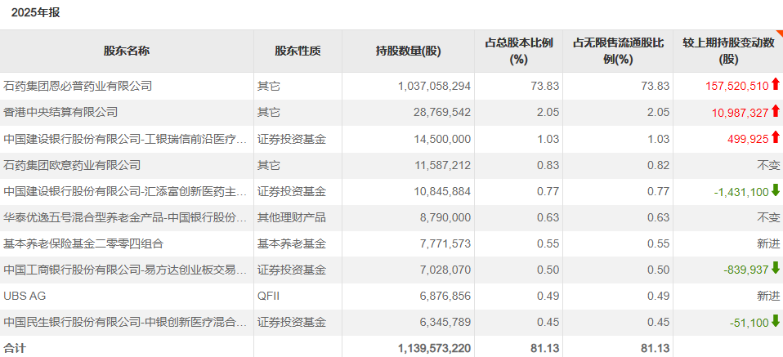Select shareholder 香港中央结算有限公司
Viewport: 783px width, 357px height.
60,113
